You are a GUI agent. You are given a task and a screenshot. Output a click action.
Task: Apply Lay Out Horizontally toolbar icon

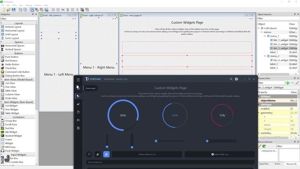pyautogui.click(x=53, y=9)
